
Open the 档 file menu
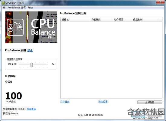(x=4, y=8)
